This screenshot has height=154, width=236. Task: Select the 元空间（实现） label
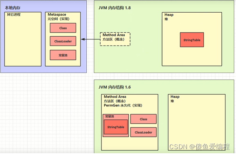pyautogui.click(x=58, y=19)
